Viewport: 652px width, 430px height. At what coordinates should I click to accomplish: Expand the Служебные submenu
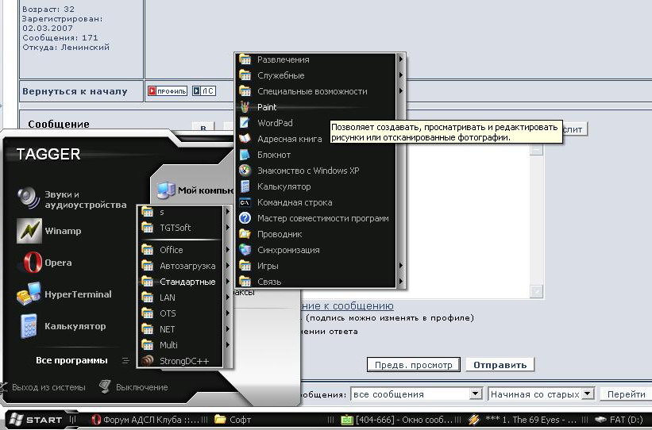click(320, 75)
